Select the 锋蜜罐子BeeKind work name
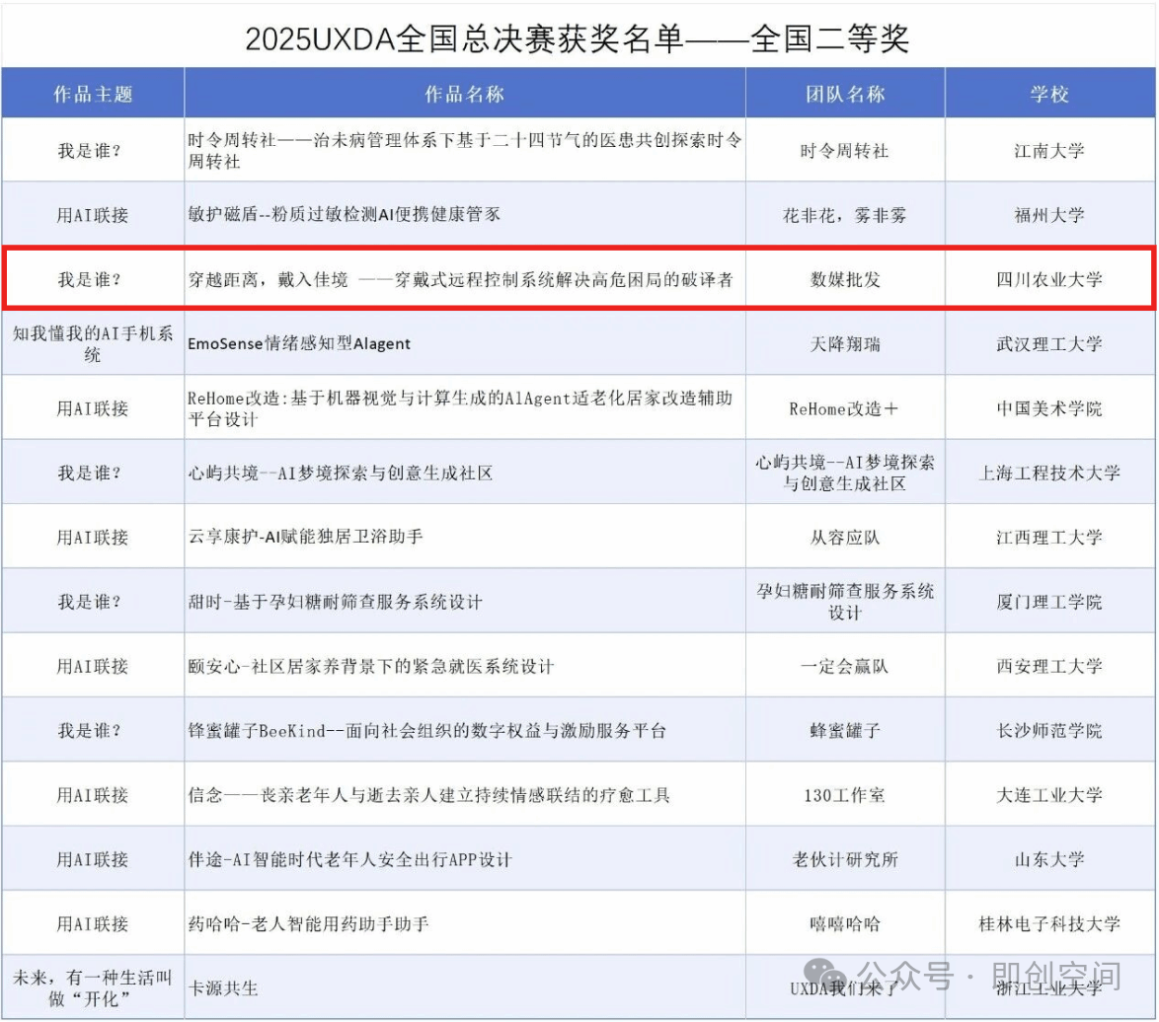The height and width of the screenshot is (1022, 1159). point(427,731)
